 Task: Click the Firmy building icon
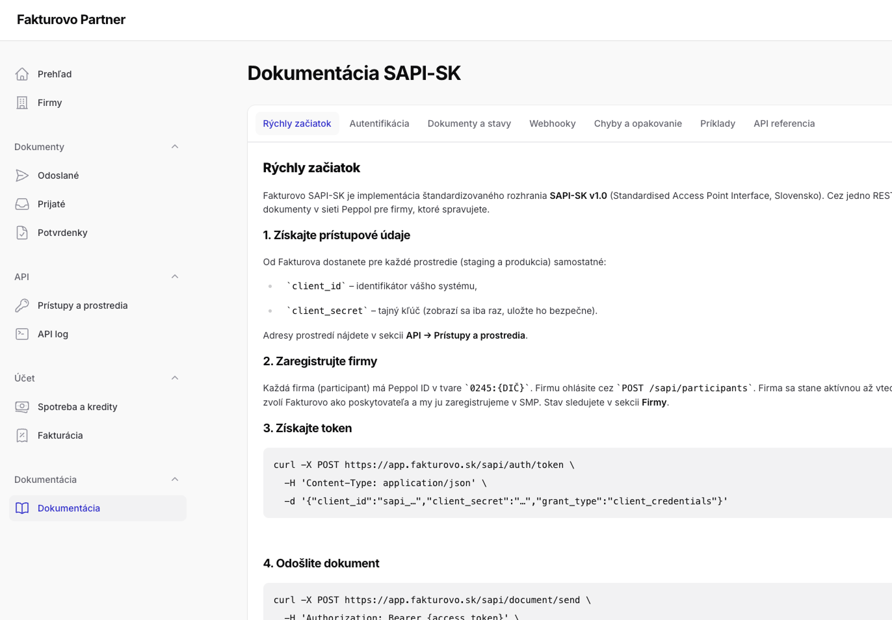(x=22, y=103)
